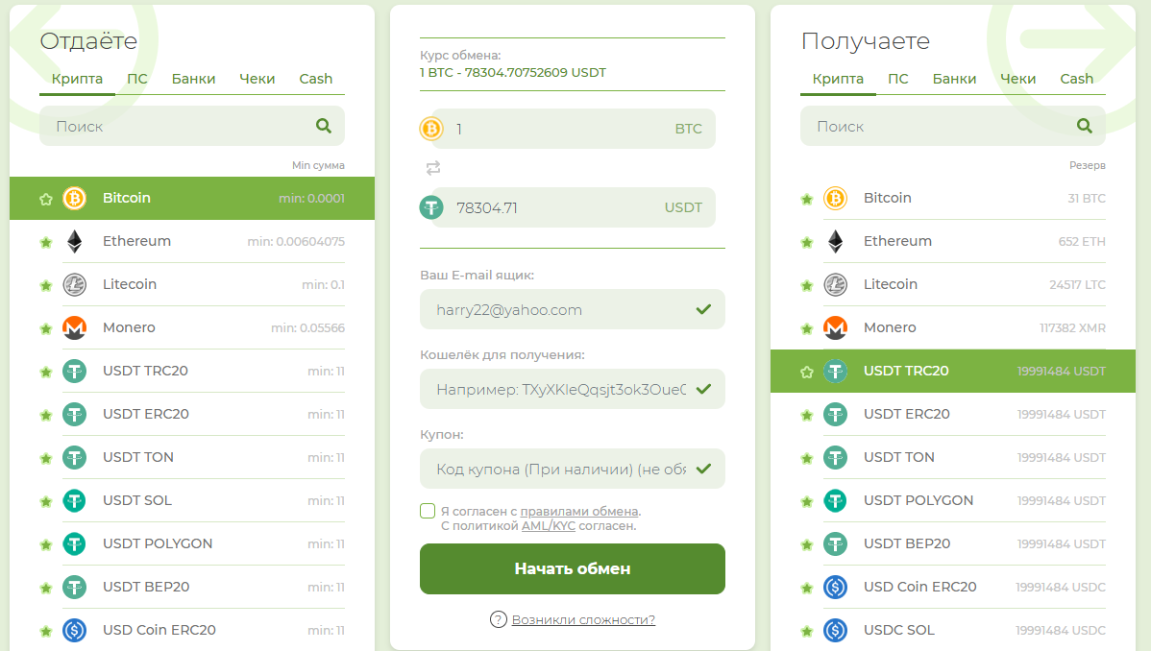Open the Cash tab in Получаете
1151x651 pixels.
(1077, 79)
